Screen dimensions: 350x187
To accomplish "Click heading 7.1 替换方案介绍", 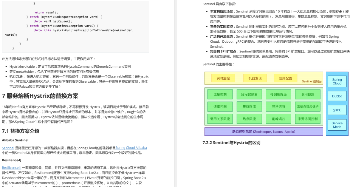I will tap(21, 131).
